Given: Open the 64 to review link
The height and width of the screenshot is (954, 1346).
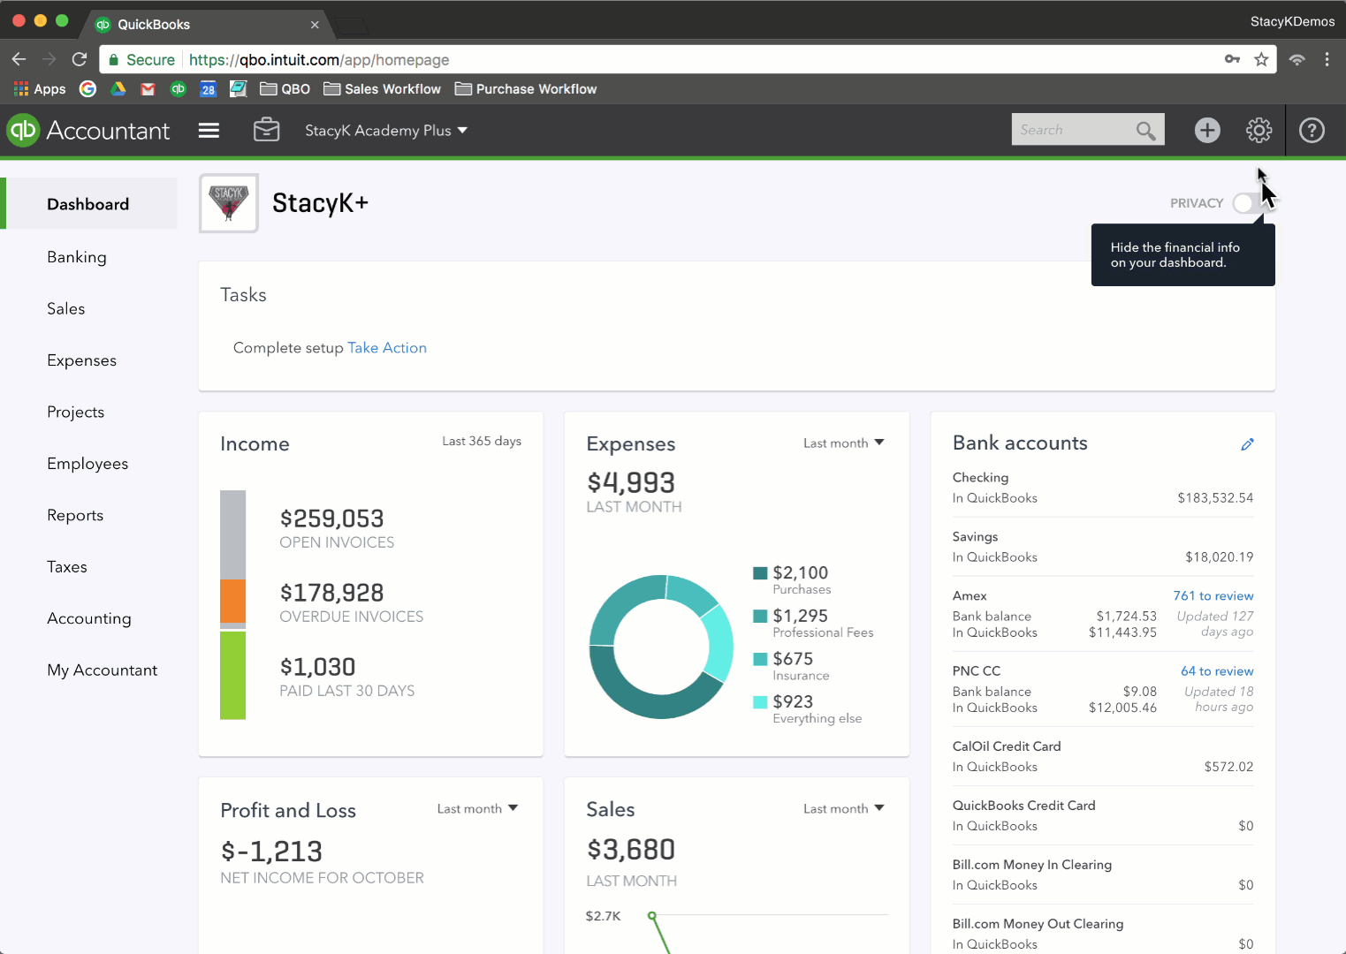Looking at the screenshot, I should click(1217, 671).
